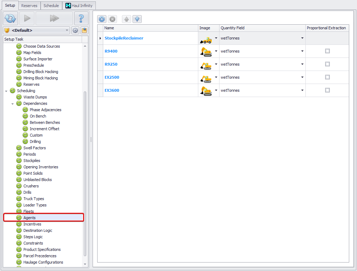Open the <Default> scenario dropdown
The height and width of the screenshot is (271, 357).
pos(36,30)
